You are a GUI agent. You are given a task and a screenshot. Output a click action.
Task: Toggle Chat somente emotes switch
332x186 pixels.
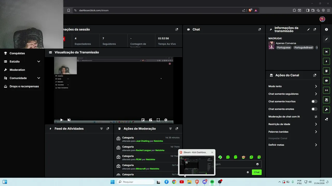pos(314,109)
